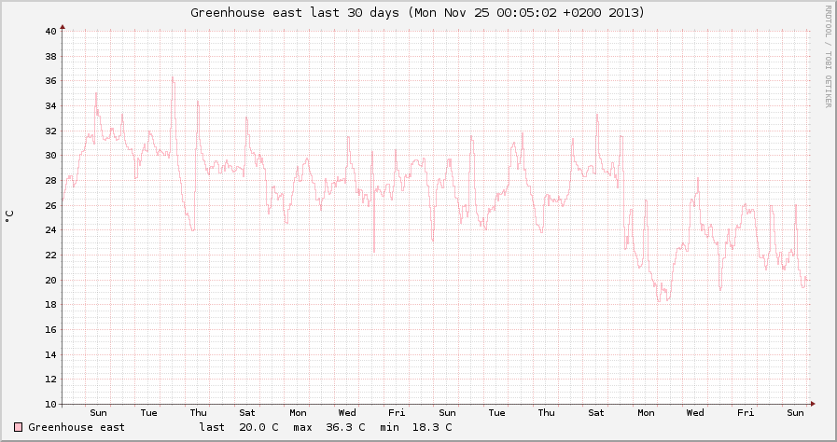The width and height of the screenshot is (837, 442).
Task: Click the y-axis label 36
Action: 50,81
